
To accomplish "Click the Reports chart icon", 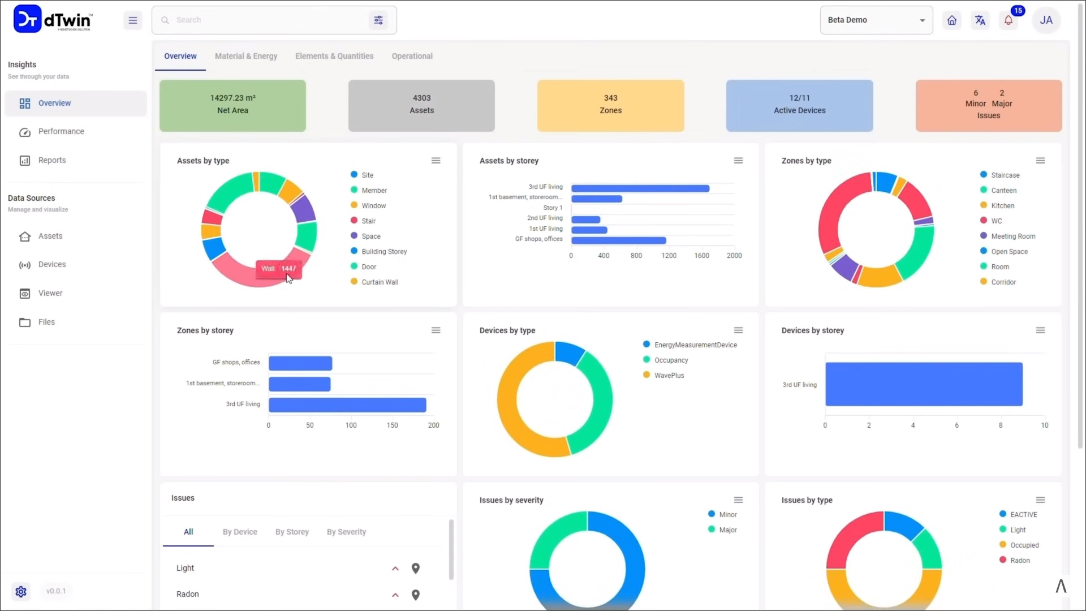I will point(25,161).
